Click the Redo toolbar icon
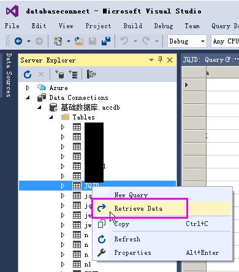The height and width of the screenshot is (272, 239). pyautogui.click(x=146, y=41)
